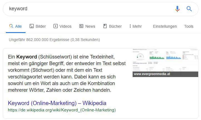Click the microphone voice search icon
The image size is (201, 120).
pos(177,9)
